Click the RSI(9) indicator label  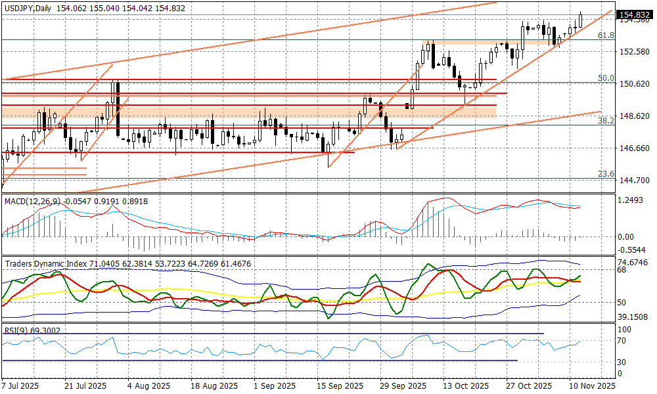point(16,330)
